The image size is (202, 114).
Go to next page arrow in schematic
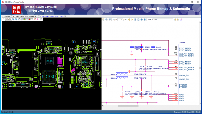pos(132,20)
